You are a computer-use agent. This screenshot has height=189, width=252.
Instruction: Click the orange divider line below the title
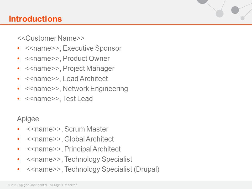(x=126, y=25)
